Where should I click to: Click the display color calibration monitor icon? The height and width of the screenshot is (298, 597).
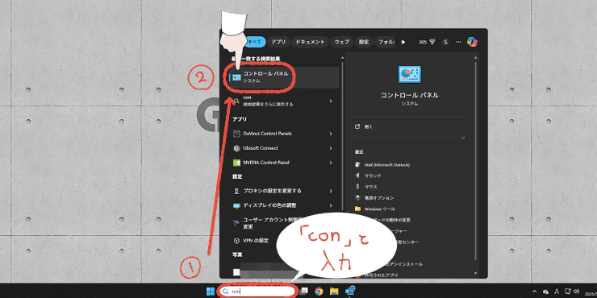[236, 205]
